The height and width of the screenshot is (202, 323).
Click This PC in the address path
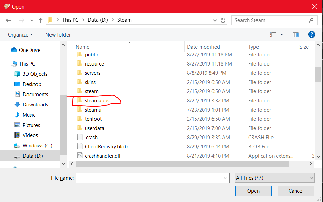point(71,20)
